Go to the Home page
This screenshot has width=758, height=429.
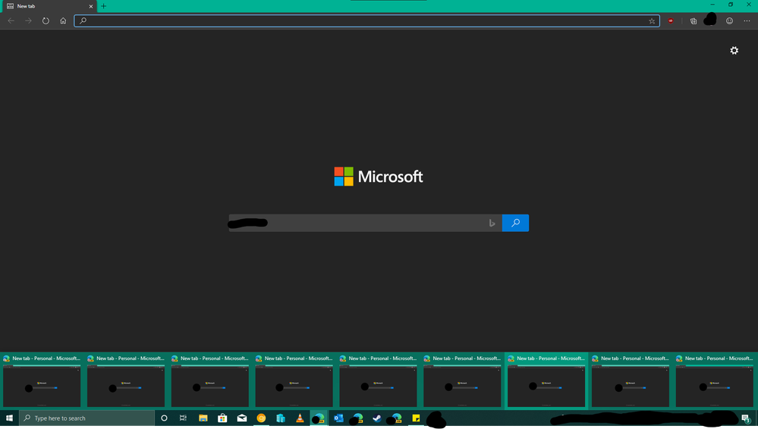click(63, 20)
